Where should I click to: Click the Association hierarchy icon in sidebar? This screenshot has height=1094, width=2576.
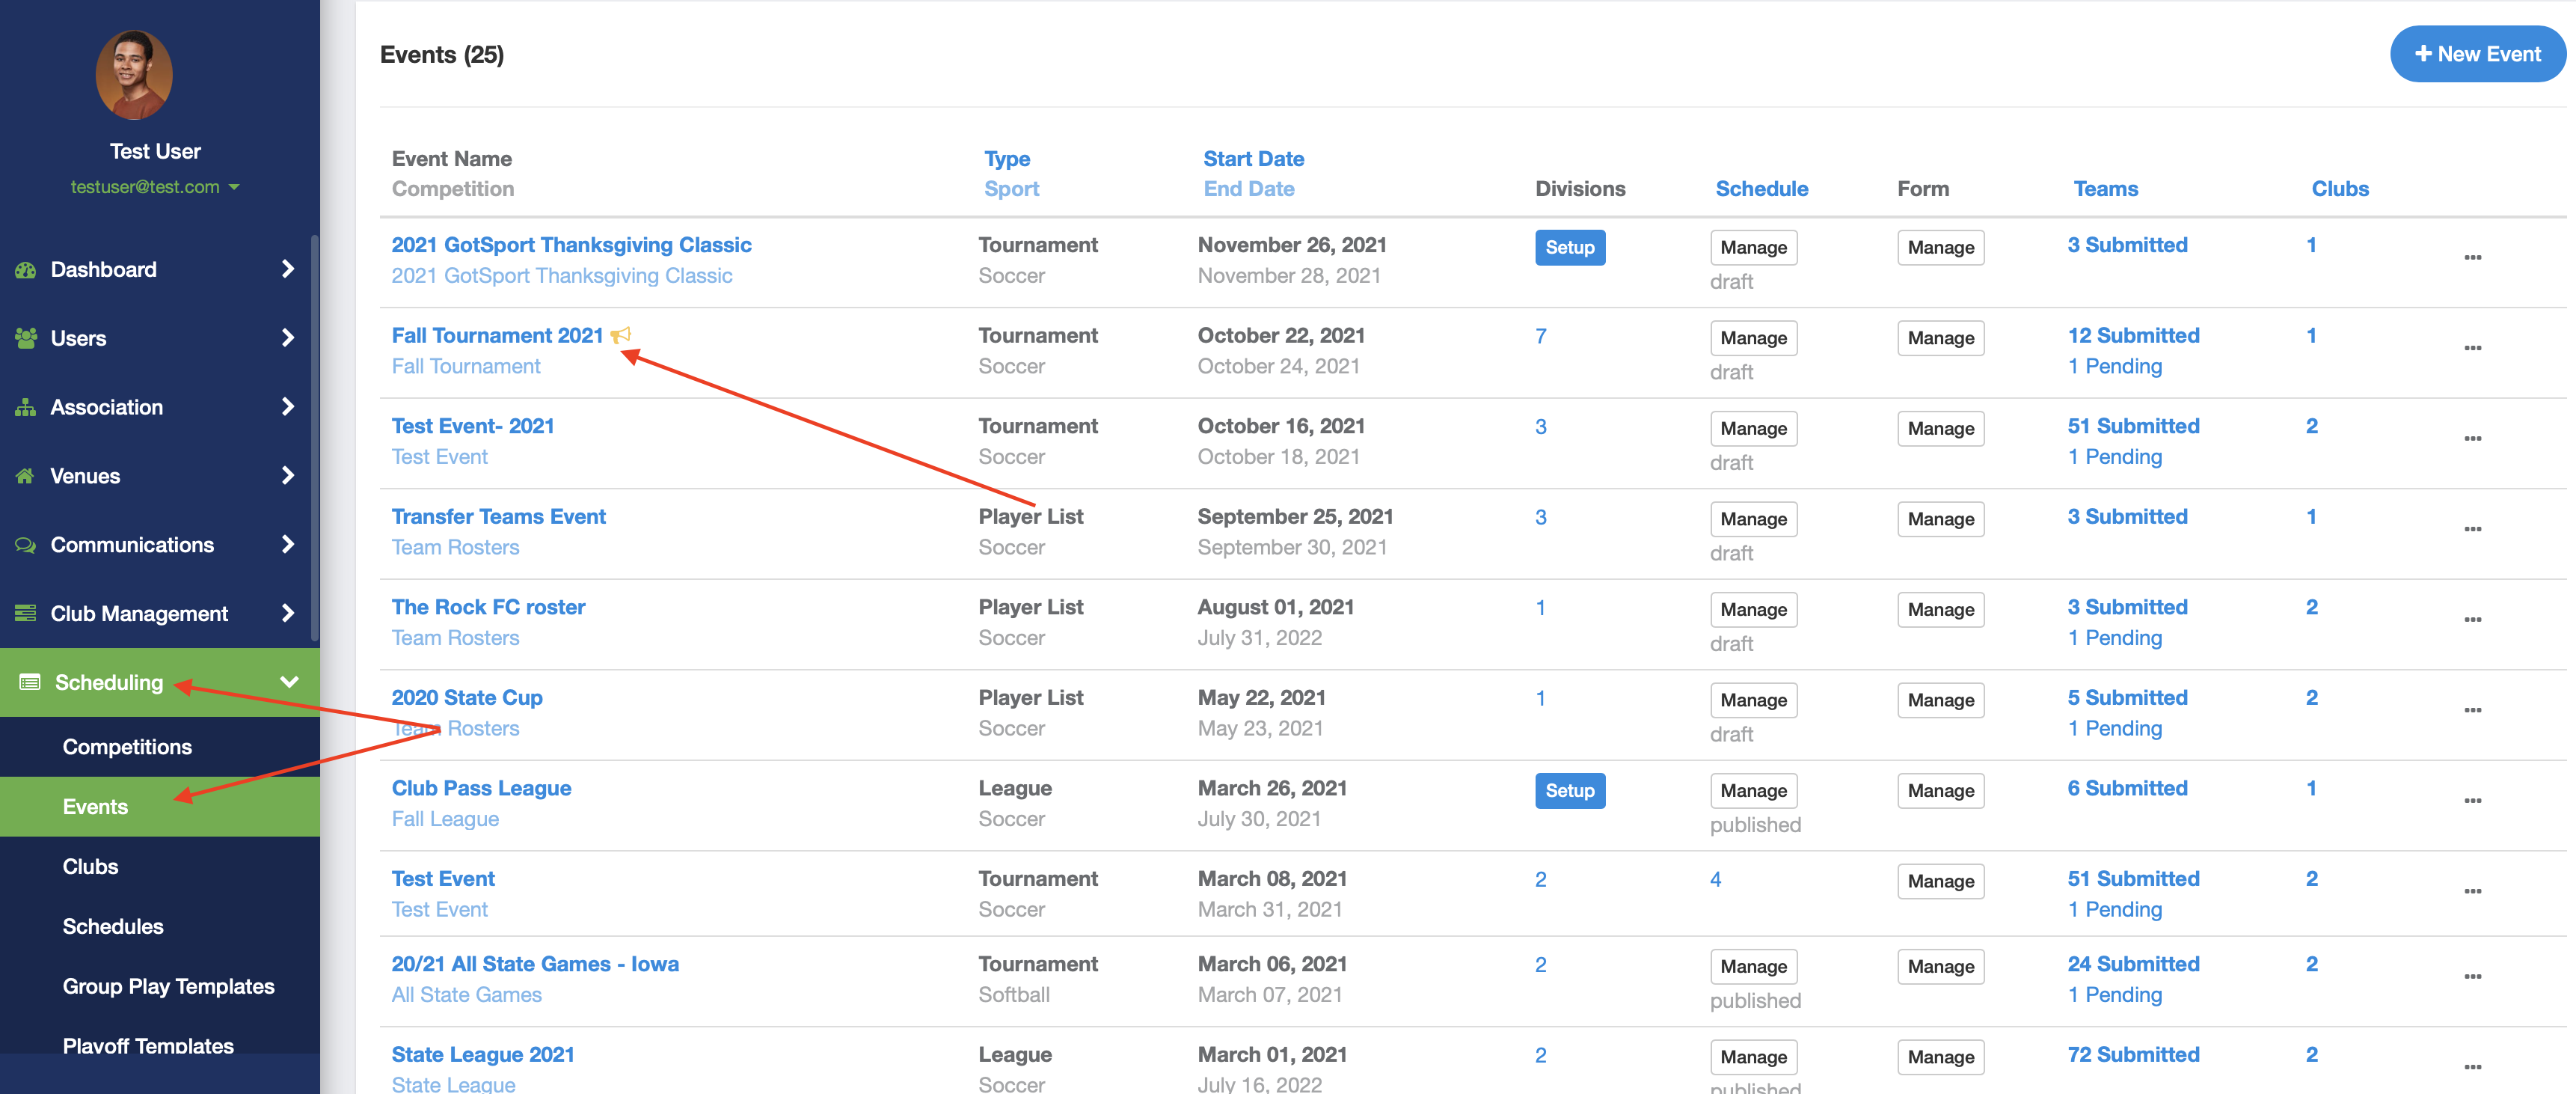pyautogui.click(x=26, y=407)
